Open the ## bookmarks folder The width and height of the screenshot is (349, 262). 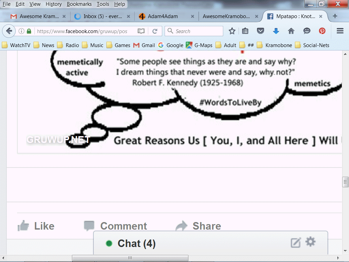tap(247, 45)
